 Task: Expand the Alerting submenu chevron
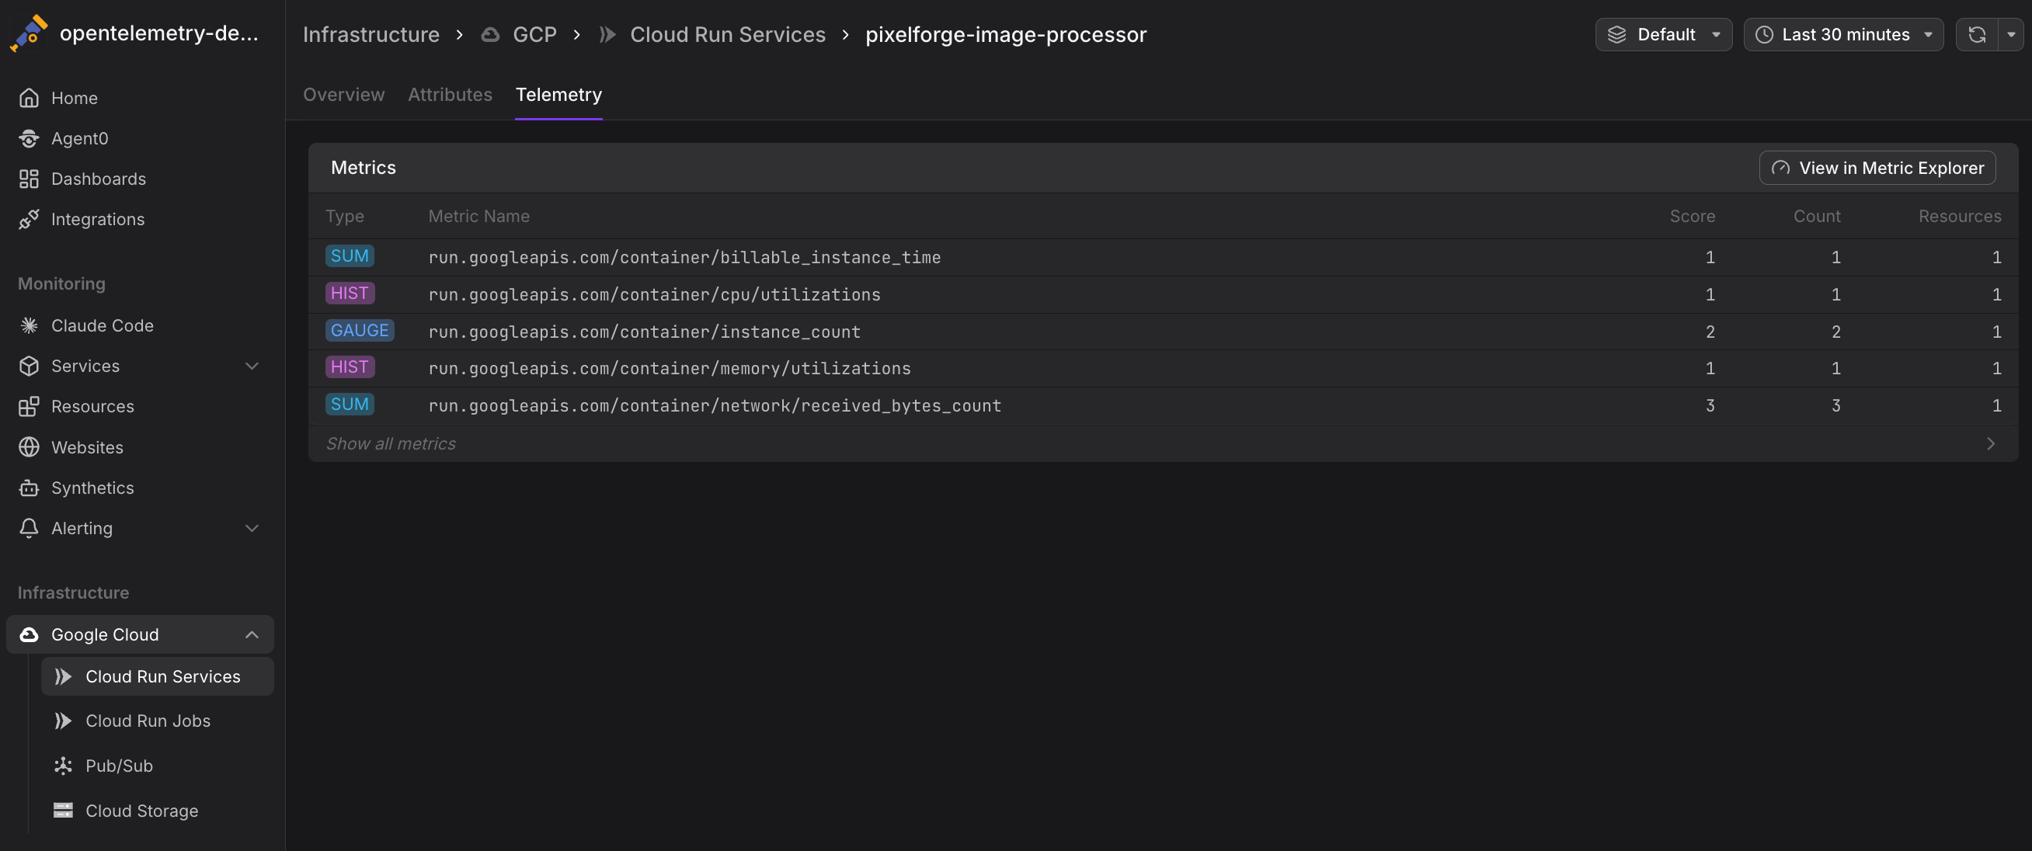click(252, 528)
